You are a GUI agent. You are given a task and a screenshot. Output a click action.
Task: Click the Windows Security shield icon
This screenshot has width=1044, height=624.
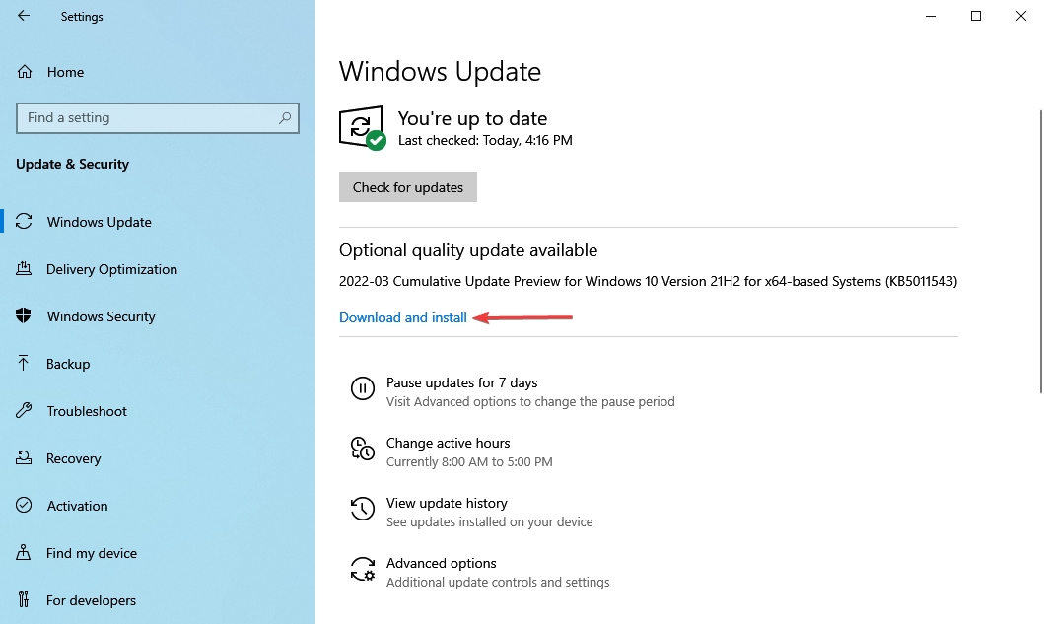click(24, 315)
